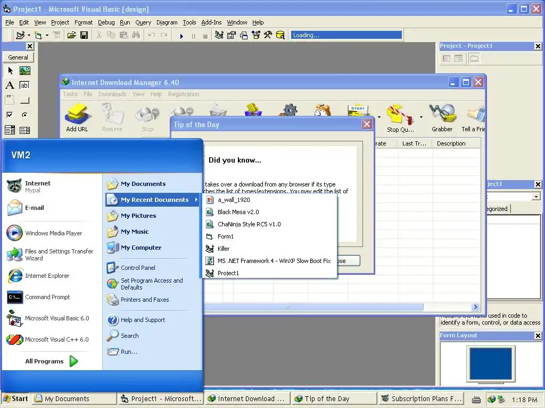The width and height of the screenshot is (545, 408).
Task: Switch to My Documents taskbar button
Action: 74,399
